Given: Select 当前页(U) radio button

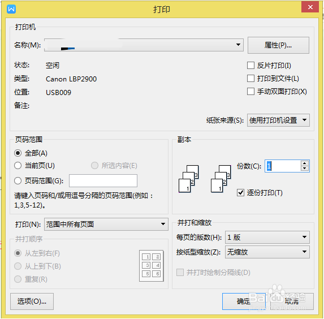Looking at the screenshot, I should tap(18, 166).
